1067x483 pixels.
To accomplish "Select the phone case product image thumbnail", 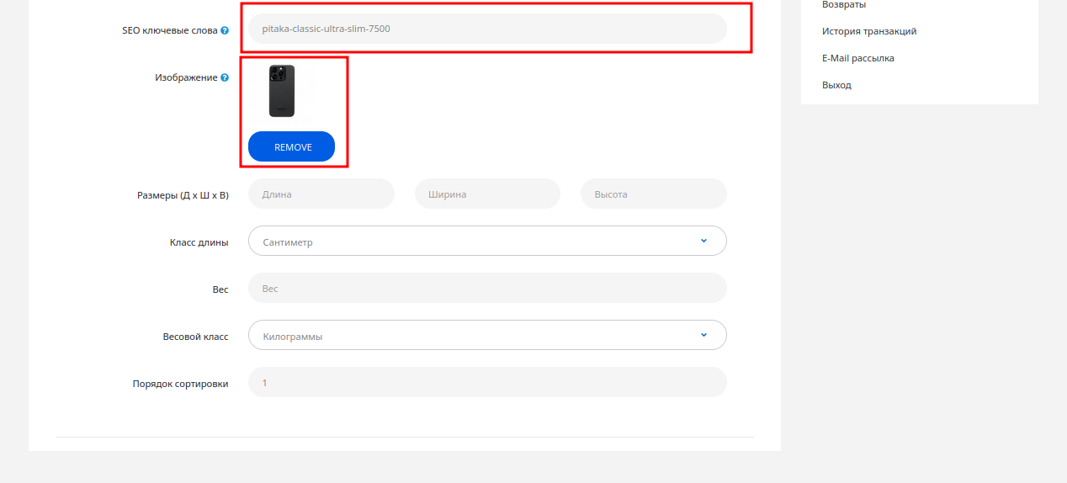I will [282, 91].
